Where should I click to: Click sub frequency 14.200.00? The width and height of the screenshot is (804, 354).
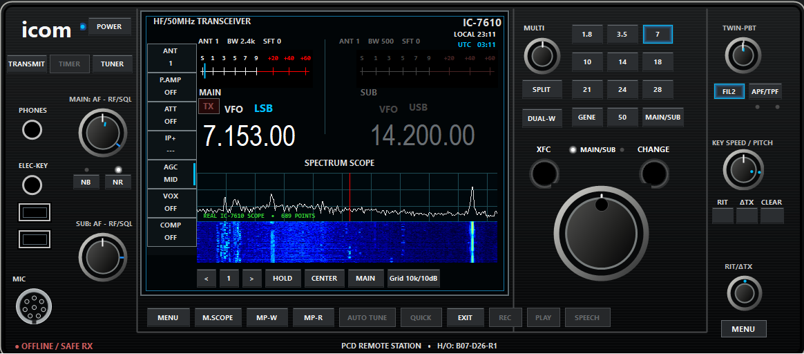tap(423, 136)
